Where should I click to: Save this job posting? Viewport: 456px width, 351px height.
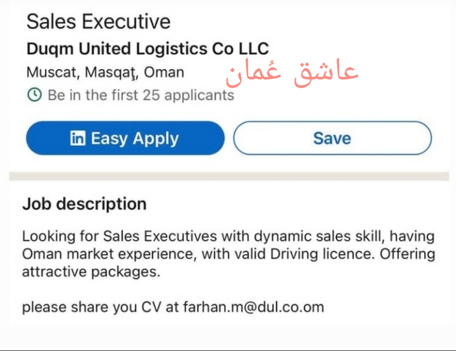332,138
